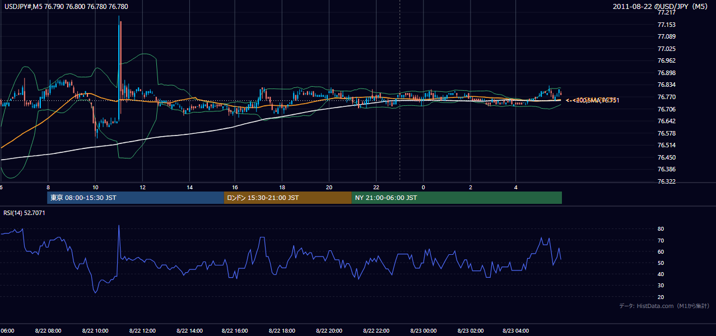Click the RSI 80 level label
Viewport: 716px width, 336px height.
coord(661,229)
